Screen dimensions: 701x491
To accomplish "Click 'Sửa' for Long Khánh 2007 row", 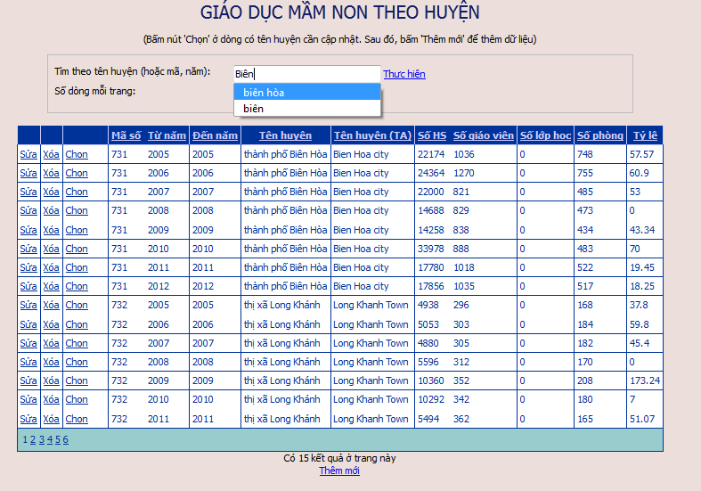I will 29,343.
